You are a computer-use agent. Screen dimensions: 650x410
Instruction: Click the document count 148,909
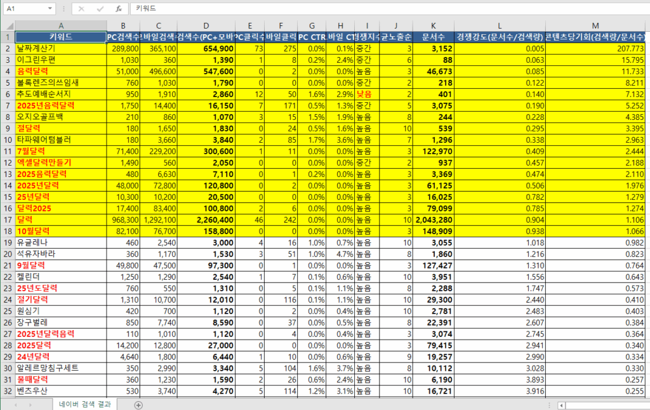(433, 231)
